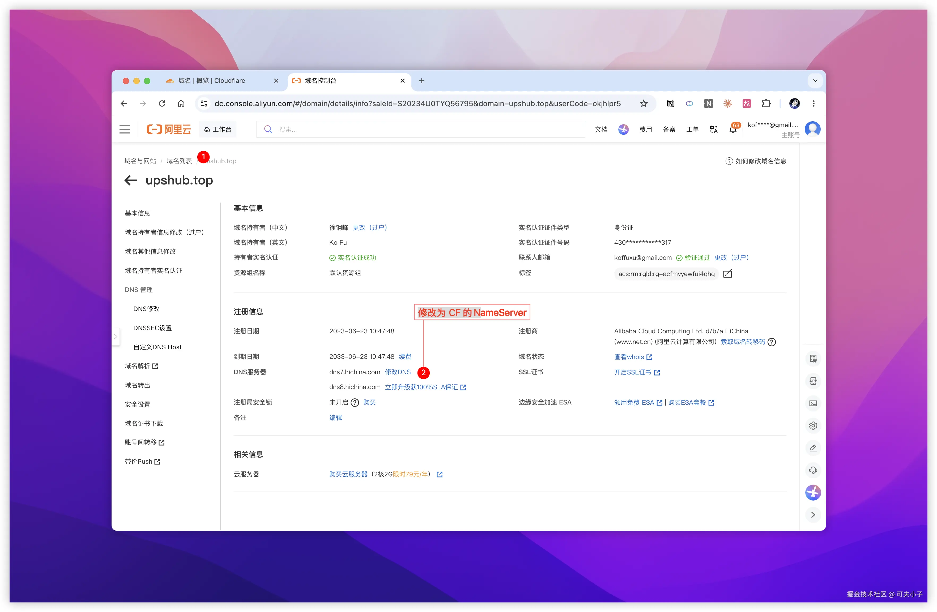Edit the tag with the pencil icon

pos(727,273)
